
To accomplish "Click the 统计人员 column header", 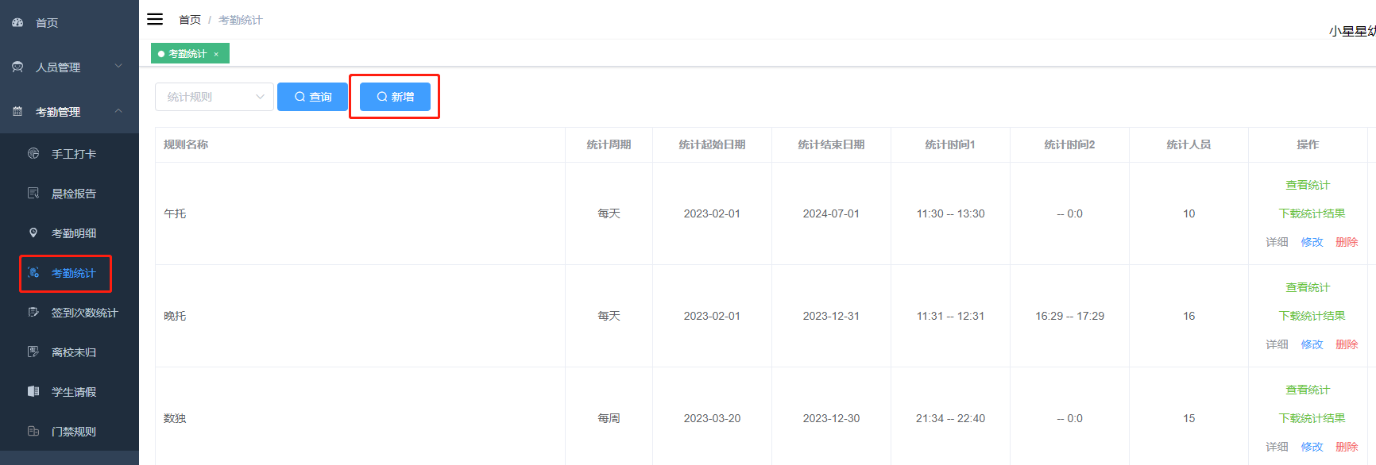I will [x=1189, y=144].
